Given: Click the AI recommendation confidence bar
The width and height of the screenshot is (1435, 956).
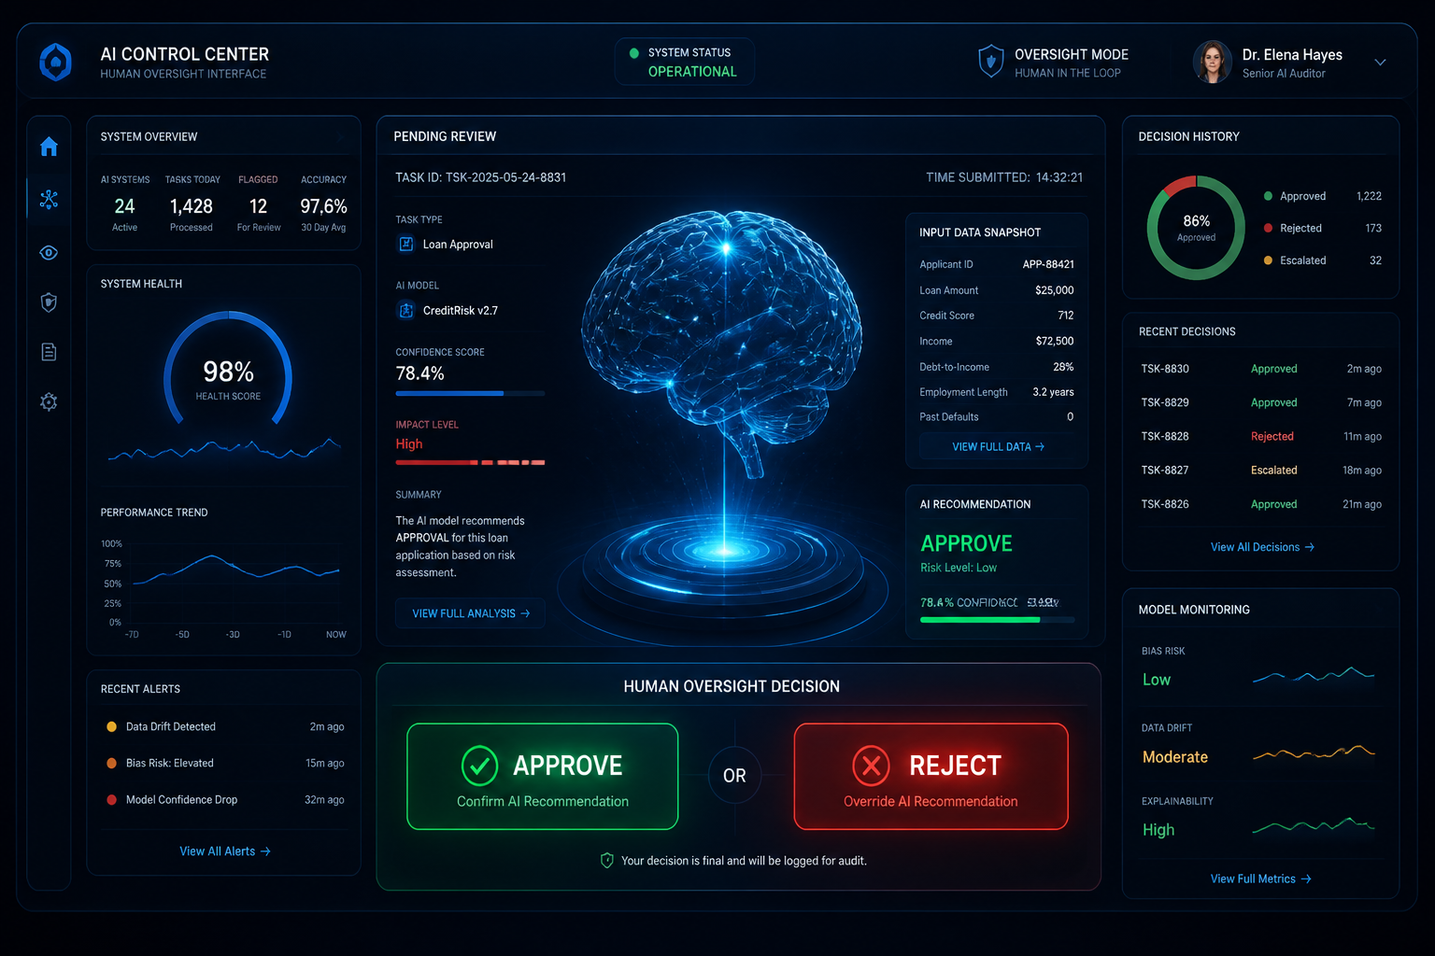Looking at the screenshot, I should (x=997, y=620).
